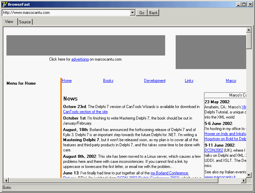
Task: Open the Development navigation link
Action: pos(155,81)
